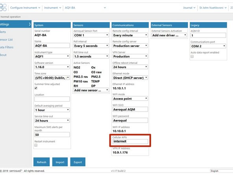
Task: Open the Time zone dropdown
Action: (52, 78)
